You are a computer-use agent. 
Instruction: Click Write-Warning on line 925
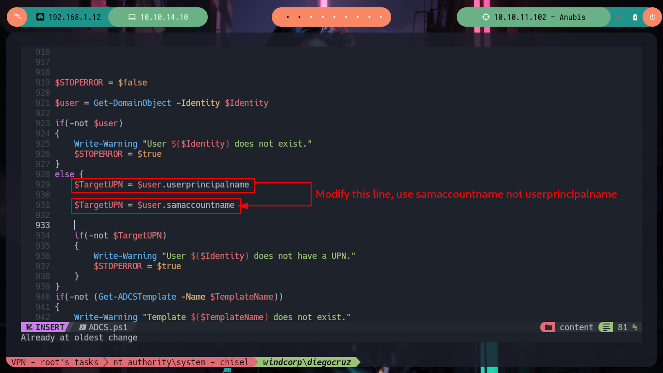tap(106, 144)
